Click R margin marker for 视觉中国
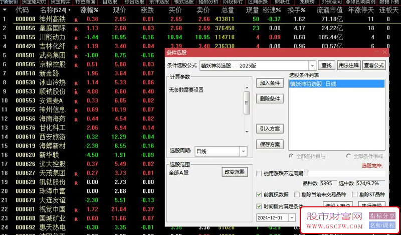Screen dimensions: 401x235 point(76,210)
